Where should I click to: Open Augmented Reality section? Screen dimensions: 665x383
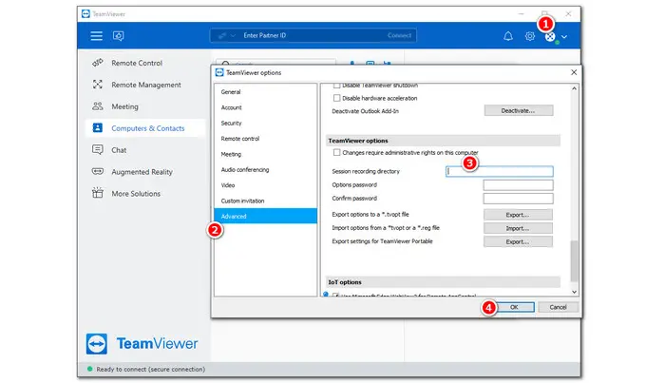pos(142,172)
